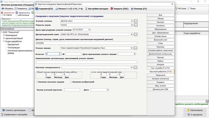Open О программе information

[195, 115]
